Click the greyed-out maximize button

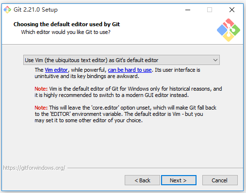click(210, 10)
